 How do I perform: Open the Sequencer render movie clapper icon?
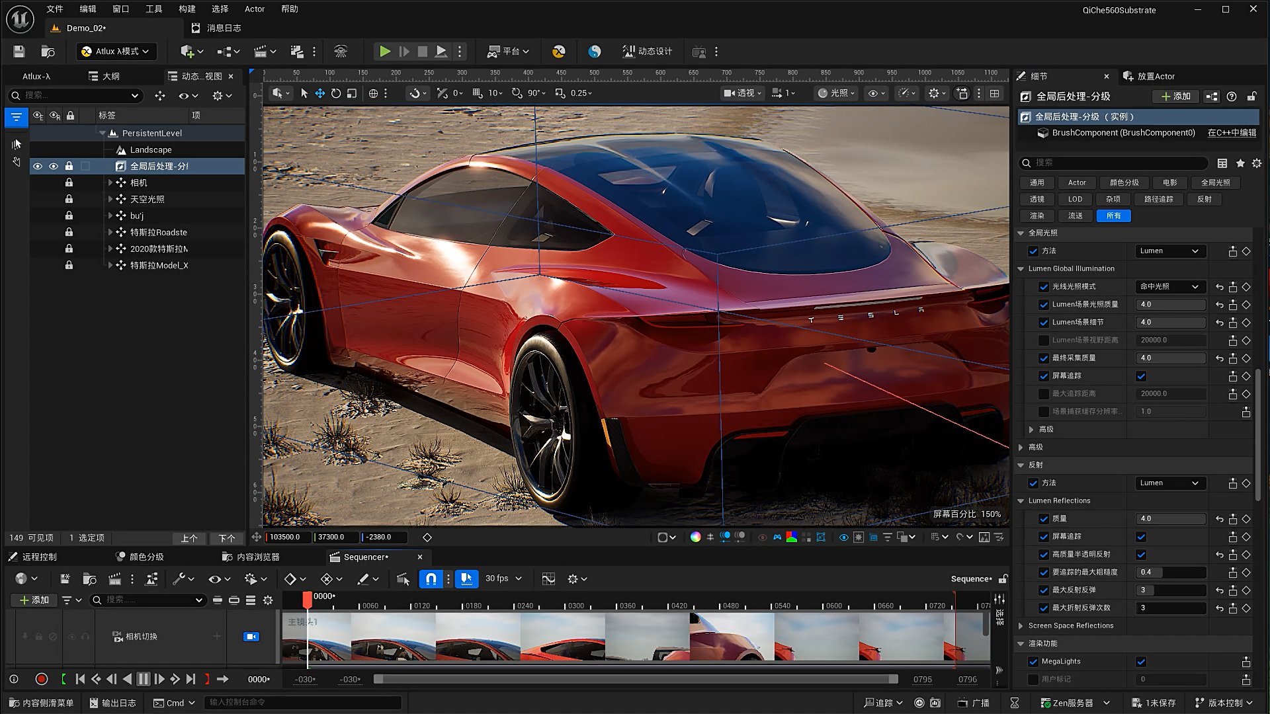tap(114, 579)
